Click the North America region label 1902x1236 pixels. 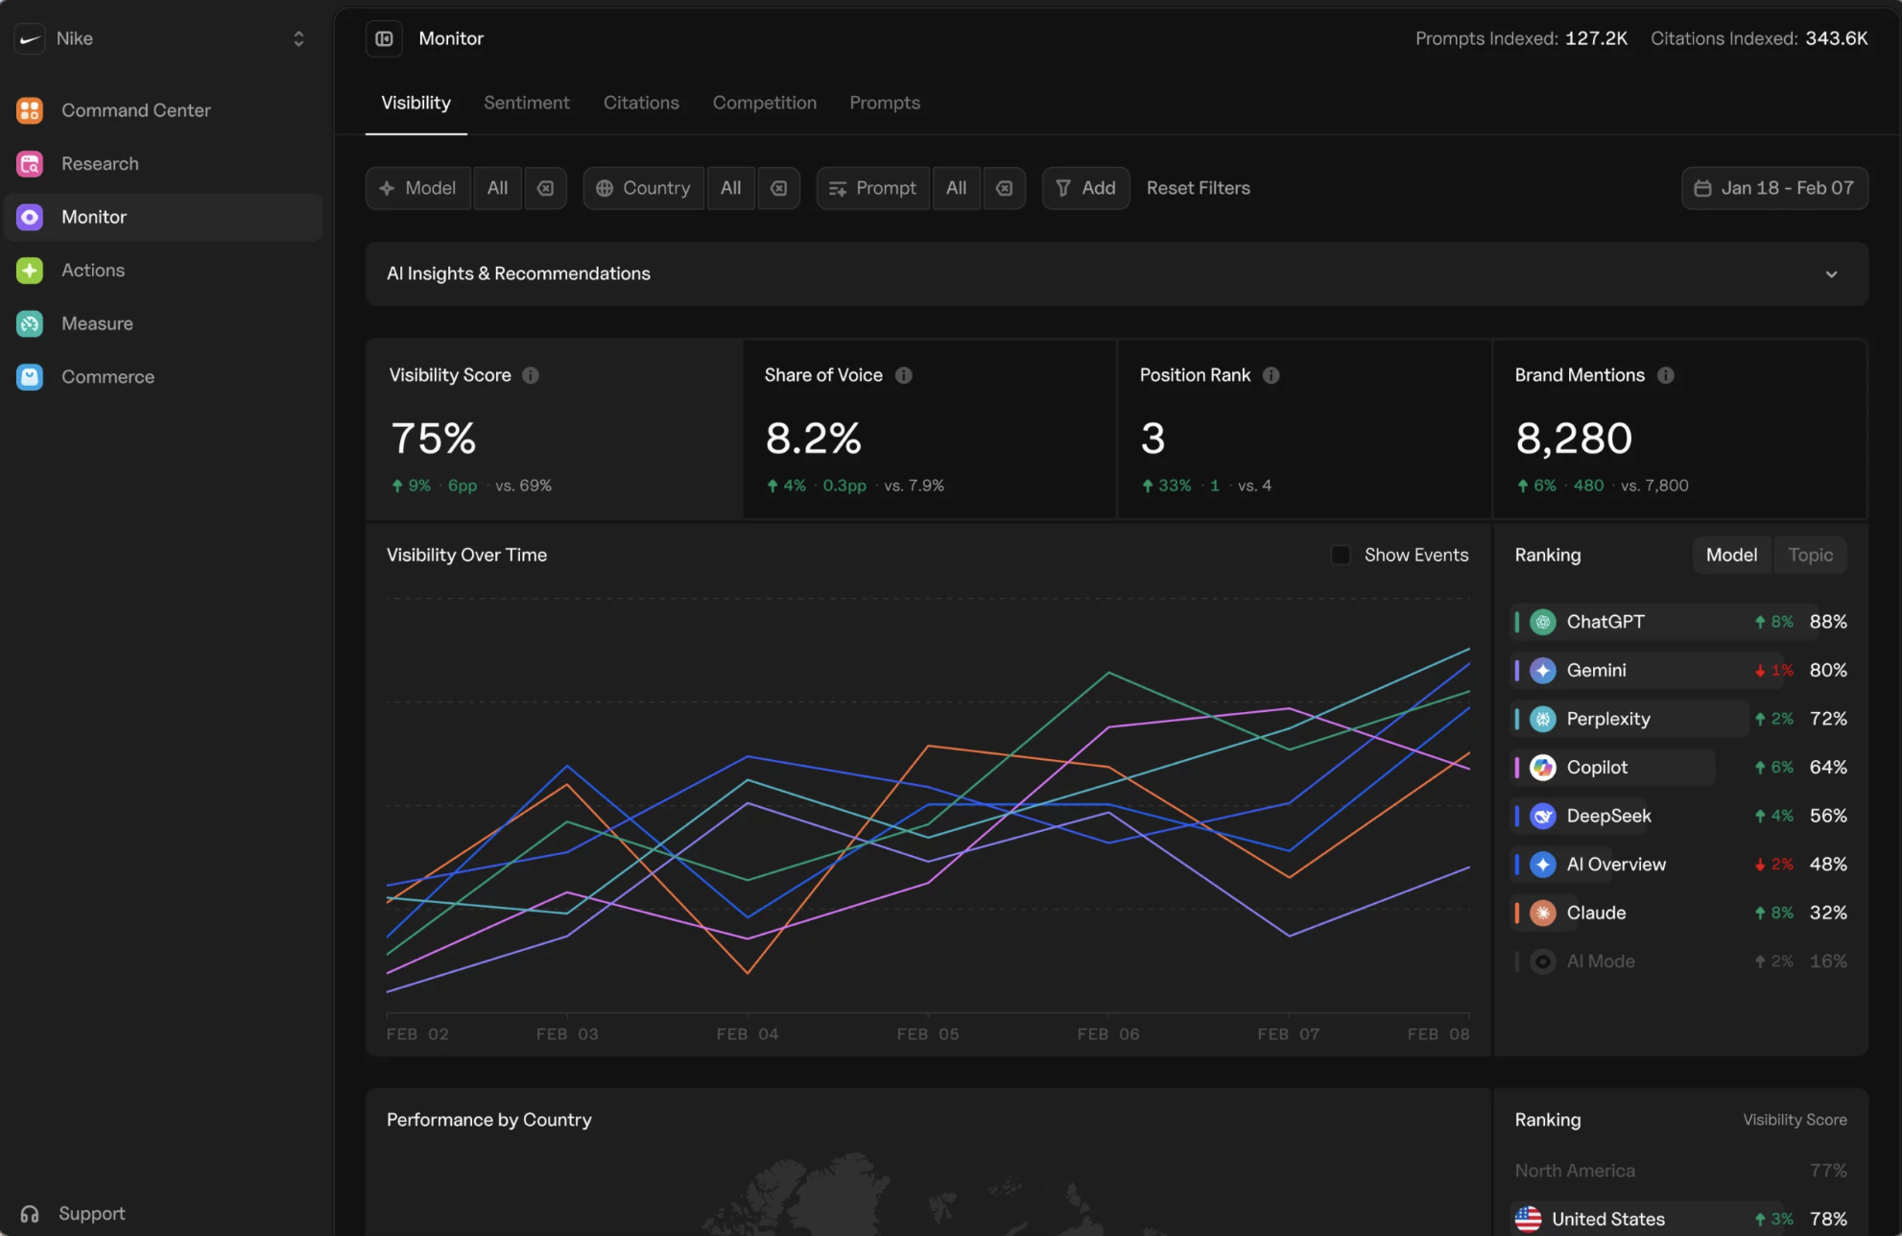coord(1575,1171)
